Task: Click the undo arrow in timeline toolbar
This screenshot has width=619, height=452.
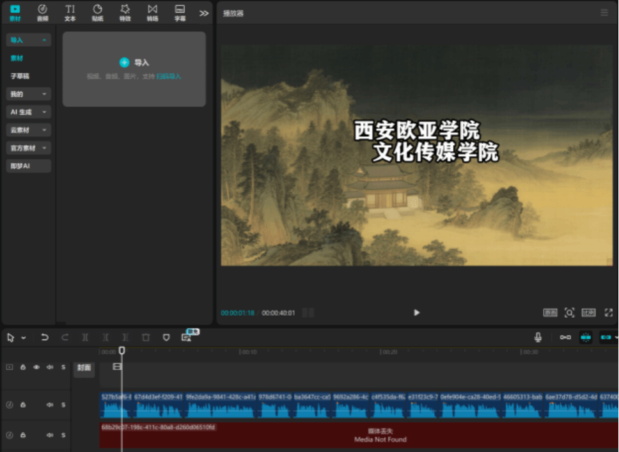Action: [45, 337]
